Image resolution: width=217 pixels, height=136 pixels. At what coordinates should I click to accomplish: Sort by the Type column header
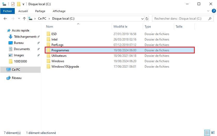[148, 27]
